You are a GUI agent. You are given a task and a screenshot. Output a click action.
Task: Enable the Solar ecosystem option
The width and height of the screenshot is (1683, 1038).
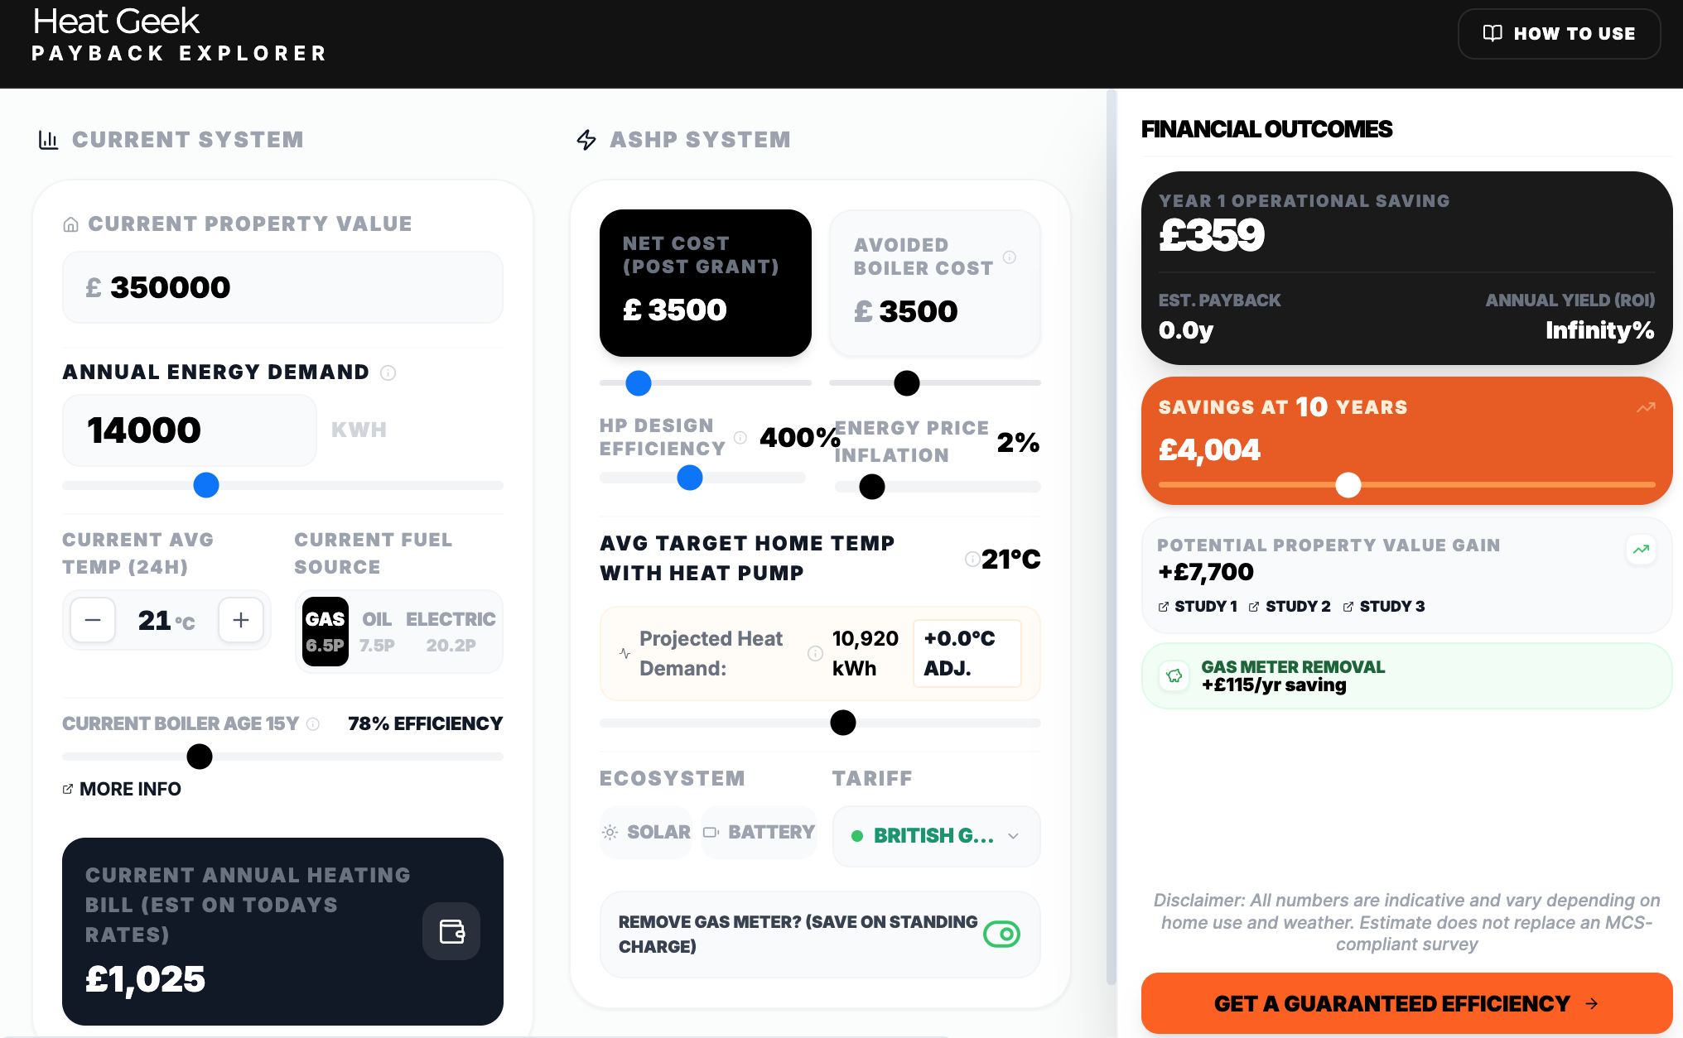click(x=647, y=833)
